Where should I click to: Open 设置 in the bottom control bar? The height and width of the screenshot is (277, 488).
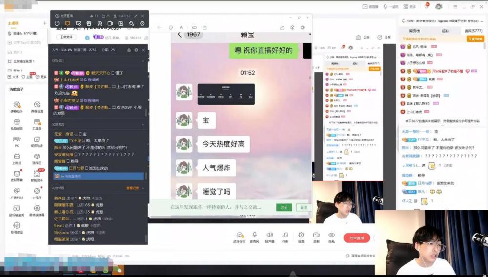(x=301, y=238)
